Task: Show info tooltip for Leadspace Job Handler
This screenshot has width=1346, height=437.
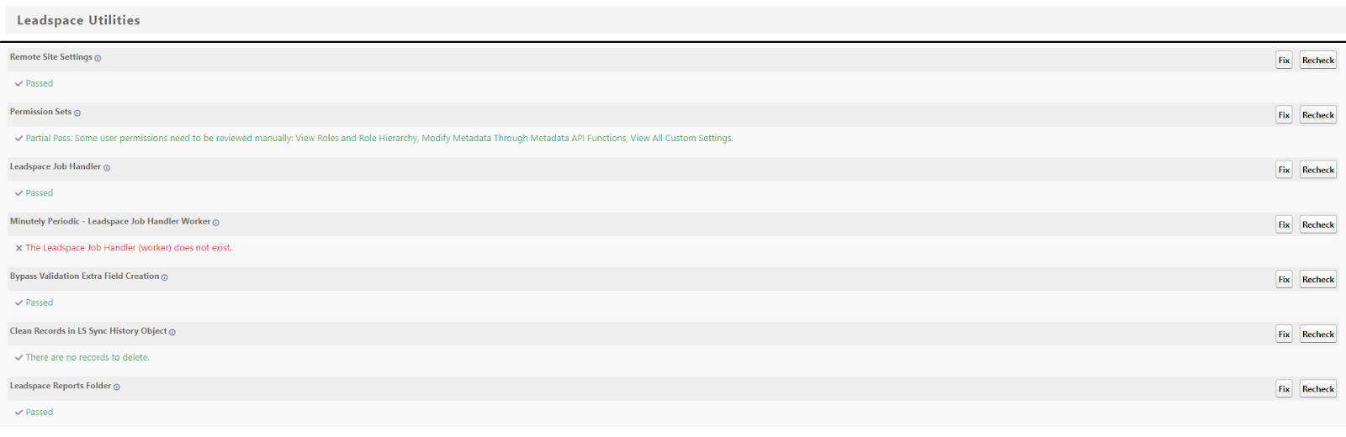Action: (107, 168)
